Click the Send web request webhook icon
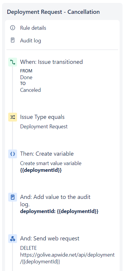 pyautogui.click(x=13, y=239)
